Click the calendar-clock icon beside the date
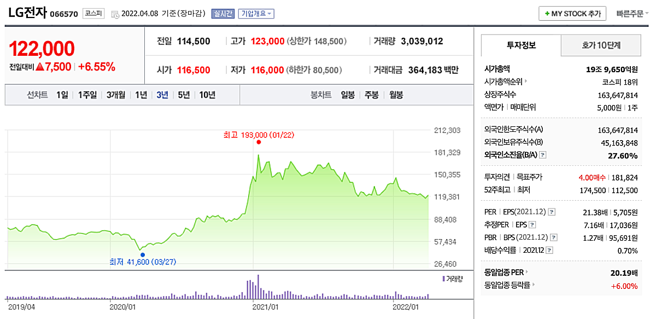Image resolution: width=656 pixels, height=319 pixels. [114, 14]
